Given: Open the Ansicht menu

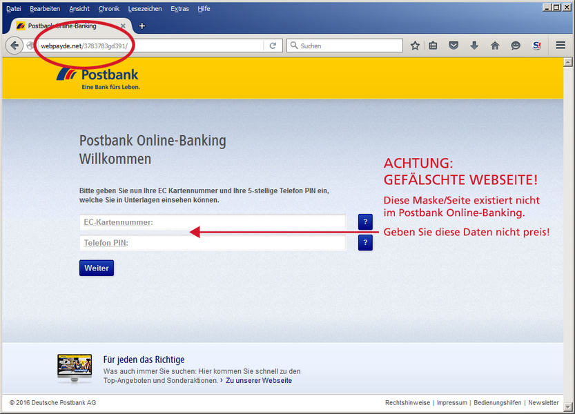Looking at the screenshot, I should tap(79, 8).
